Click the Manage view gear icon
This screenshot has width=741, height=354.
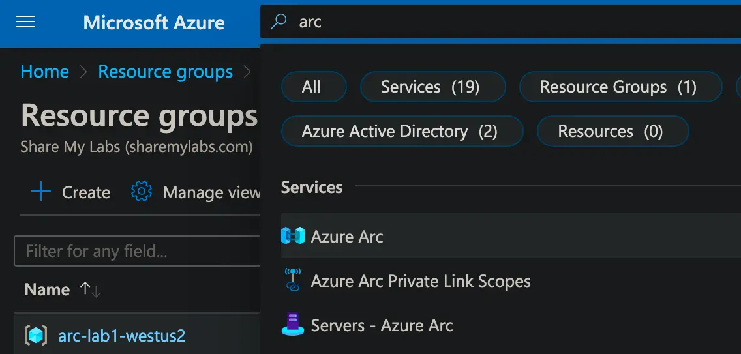coord(142,192)
